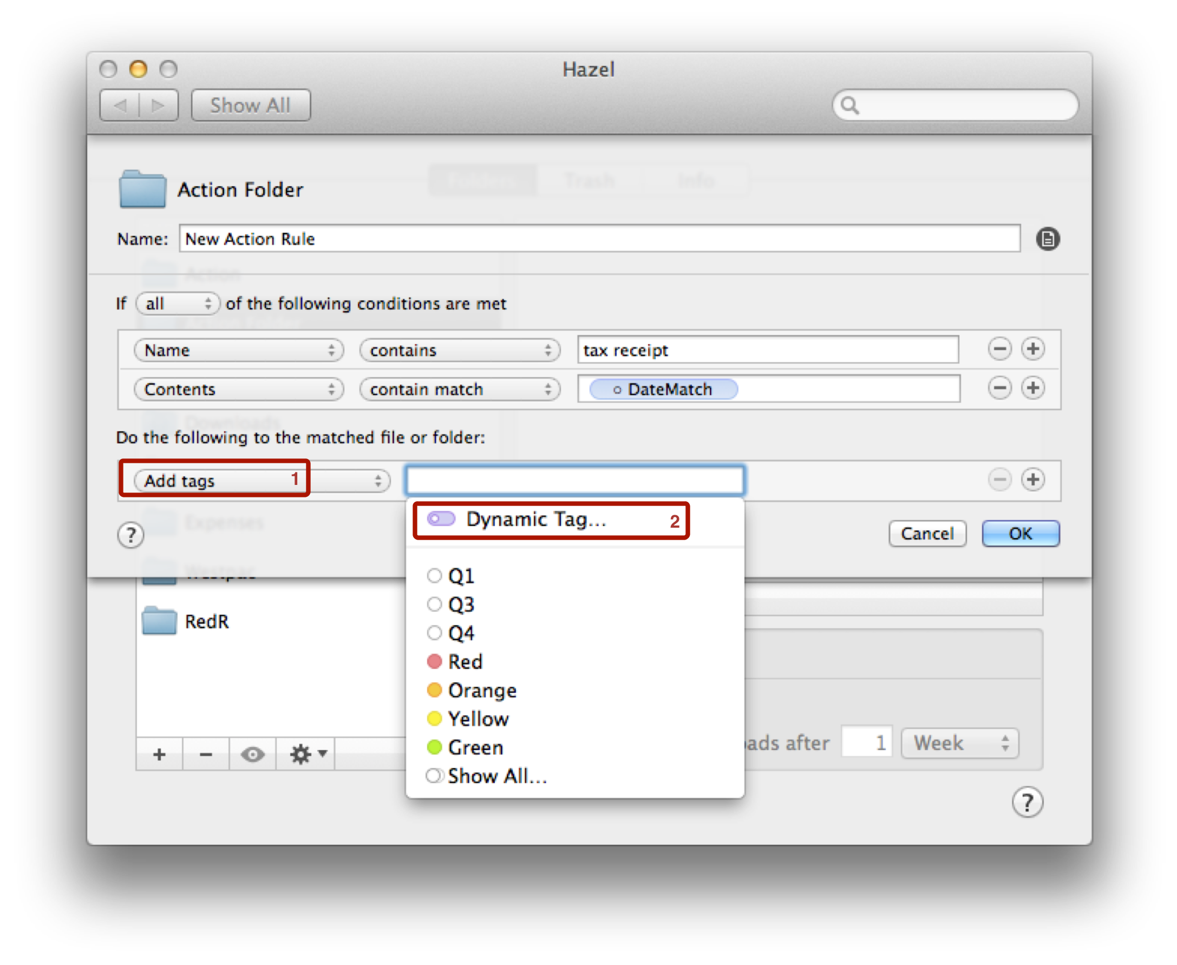This screenshot has height=965, width=1177.
Task: Open the Contents attribute dropdown
Action: (x=239, y=389)
